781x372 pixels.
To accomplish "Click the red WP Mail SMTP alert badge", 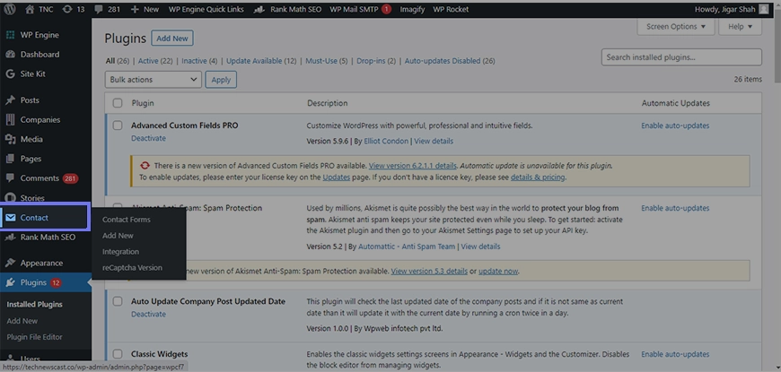I will pyautogui.click(x=387, y=9).
